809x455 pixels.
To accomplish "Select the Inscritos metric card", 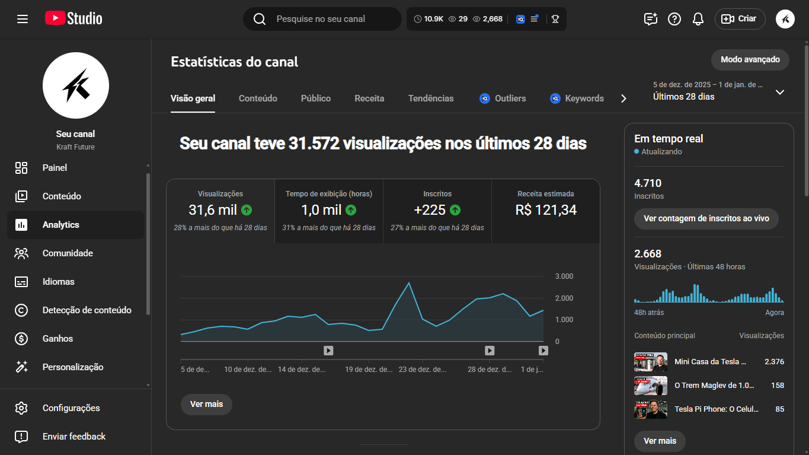I will [x=437, y=211].
